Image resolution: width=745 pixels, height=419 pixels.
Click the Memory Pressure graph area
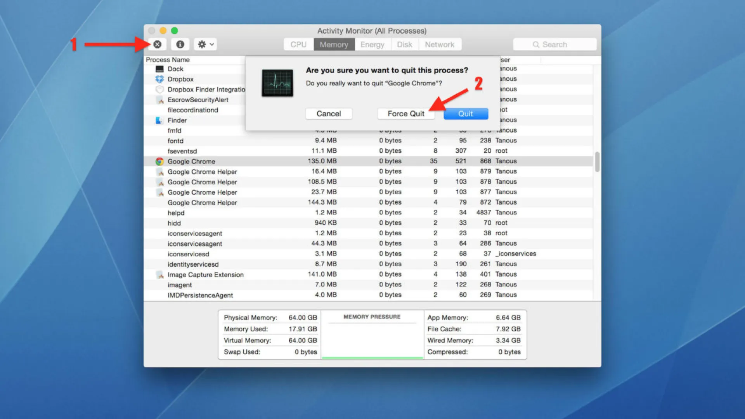coord(372,337)
